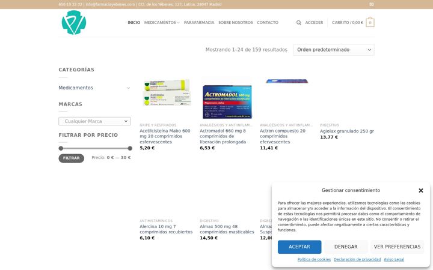Viewport: 433px width, 270px height.
Task: Click the minimum price slider handle
Action: pyautogui.click(x=61, y=148)
